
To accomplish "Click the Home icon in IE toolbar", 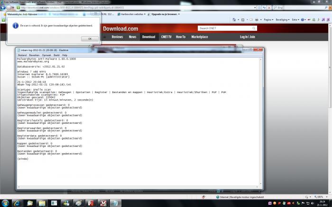I will pyautogui.click(x=234, y=20).
